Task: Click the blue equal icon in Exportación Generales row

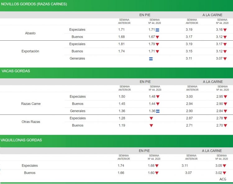Action: point(151,59)
